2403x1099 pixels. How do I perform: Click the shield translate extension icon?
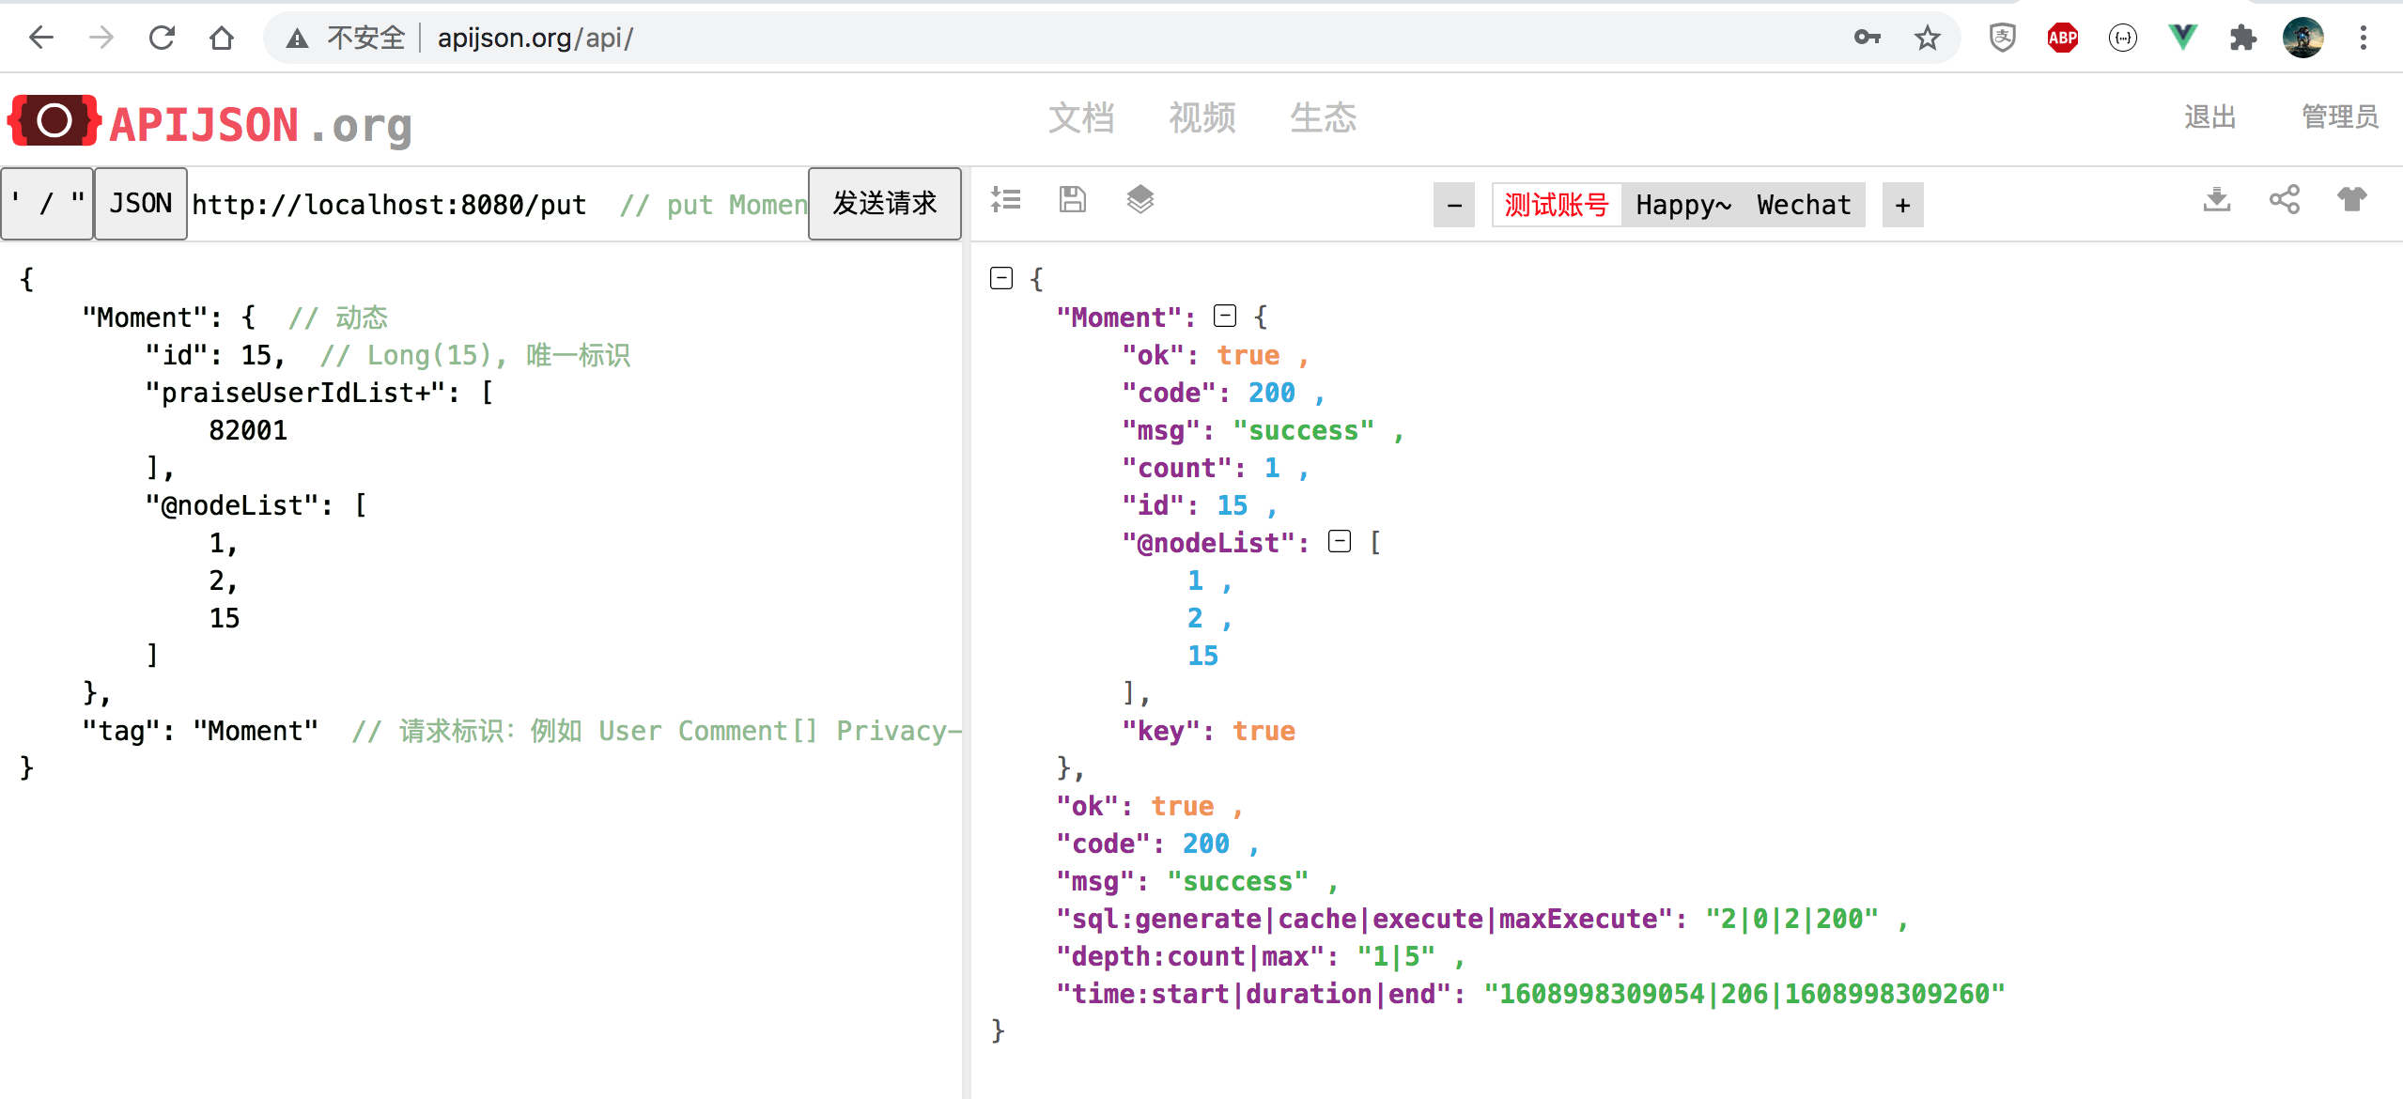2002,38
